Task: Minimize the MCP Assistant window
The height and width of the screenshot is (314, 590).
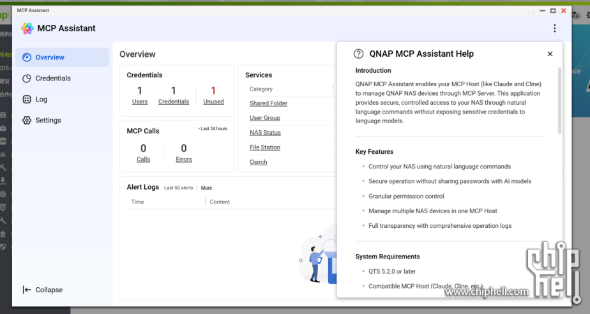Action: [542, 10]
